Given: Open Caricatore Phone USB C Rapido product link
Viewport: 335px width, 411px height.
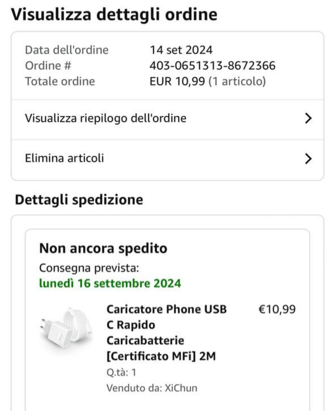Looking at the screenshot, I should 166,333.
